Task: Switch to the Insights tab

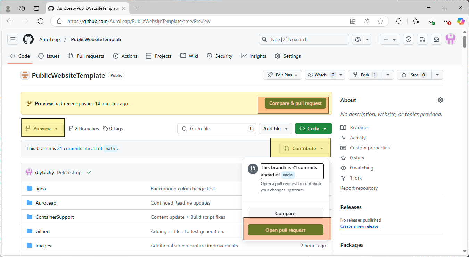Action: [254, 56]
